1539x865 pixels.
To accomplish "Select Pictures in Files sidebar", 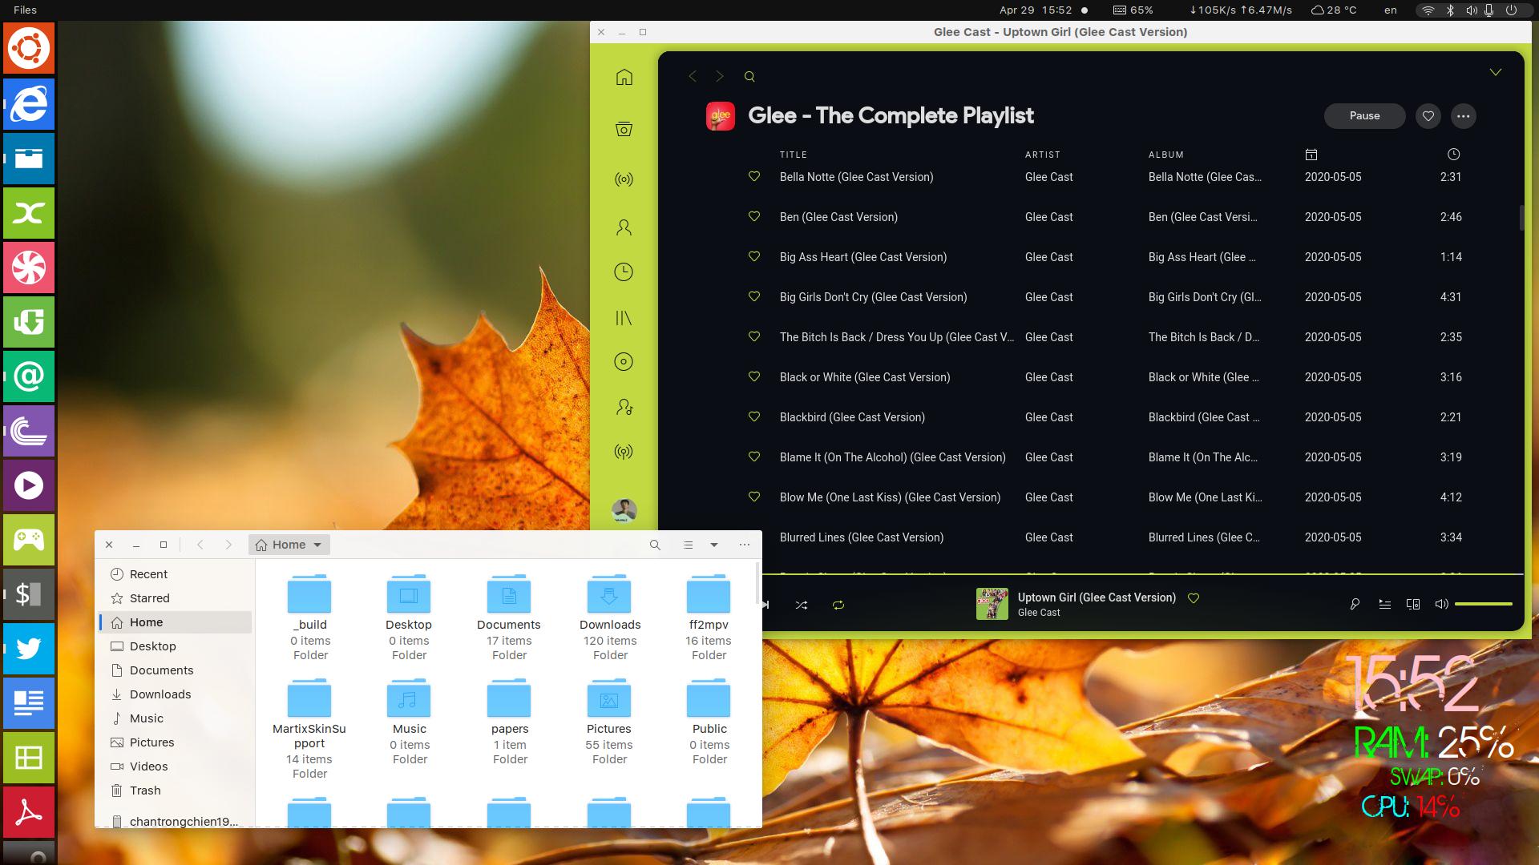I will coord(176,742).
